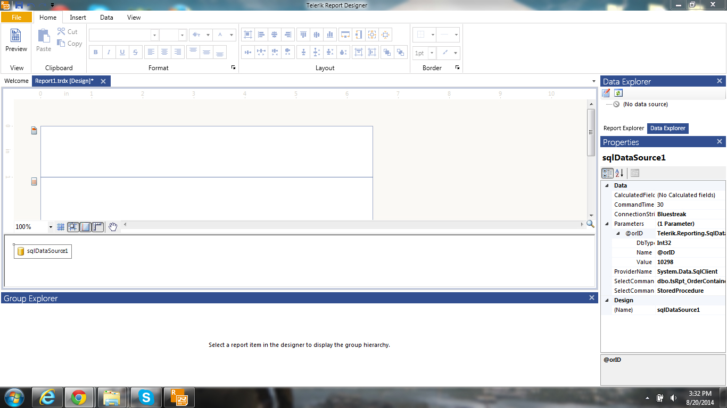Click Align Lefts layout icon

(x=261, y=35)
